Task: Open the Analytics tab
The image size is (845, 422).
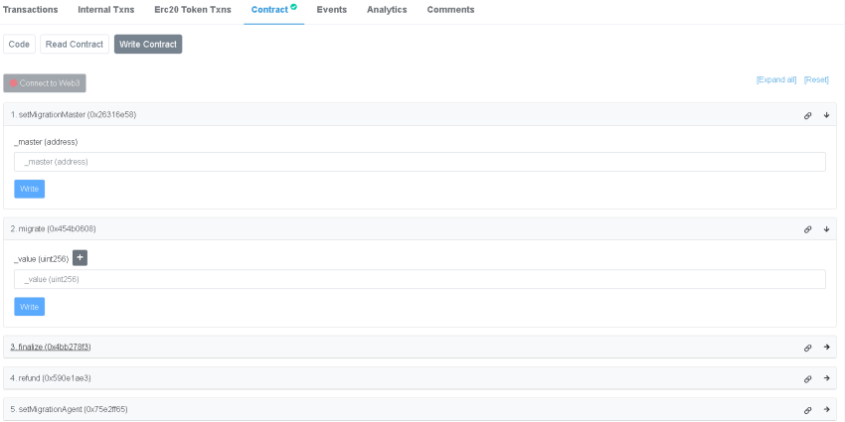Action: coord(387,10)
